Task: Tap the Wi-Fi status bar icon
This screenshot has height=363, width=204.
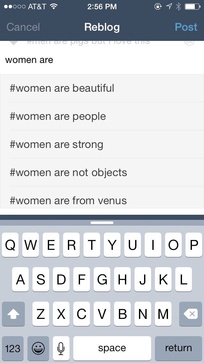Action: click(x=54, y=7)
